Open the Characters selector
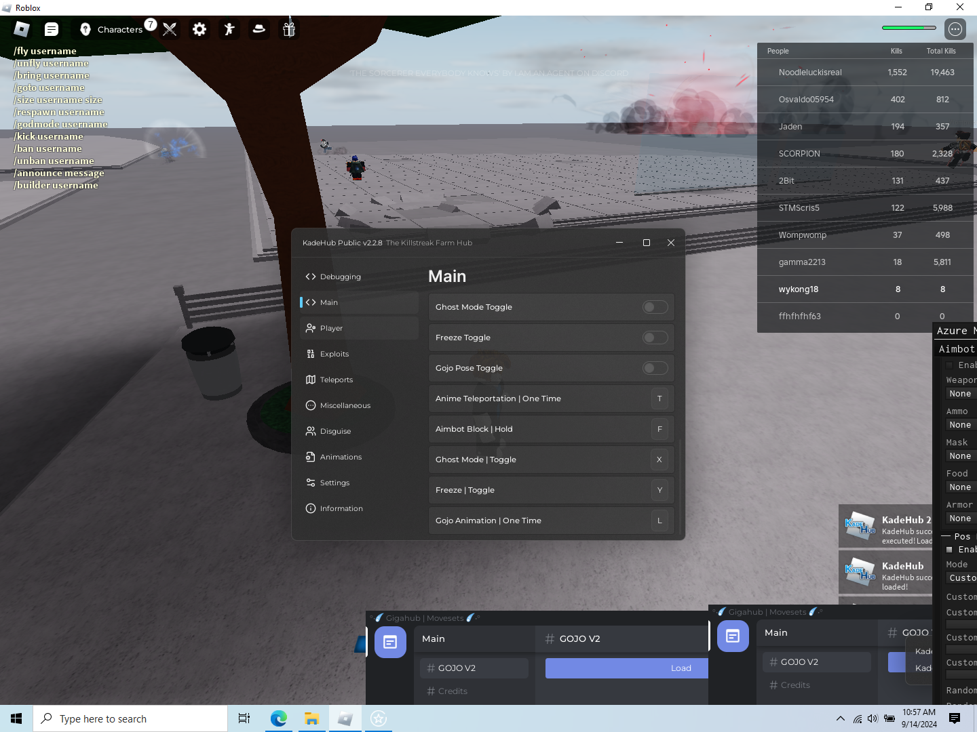 point(112,29)
